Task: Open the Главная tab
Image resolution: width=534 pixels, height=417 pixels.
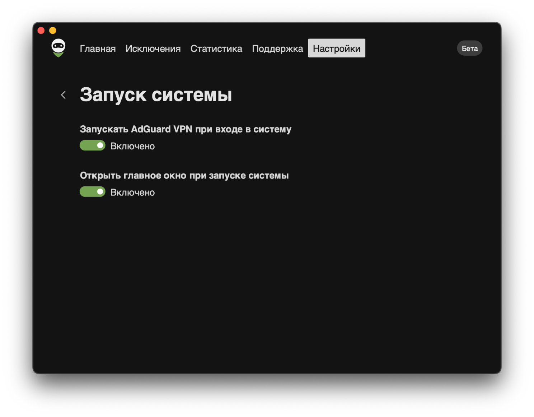Action: click(x=98, y=48)
